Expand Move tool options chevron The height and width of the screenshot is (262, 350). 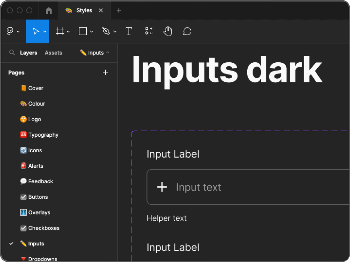[x=45, y=32]
